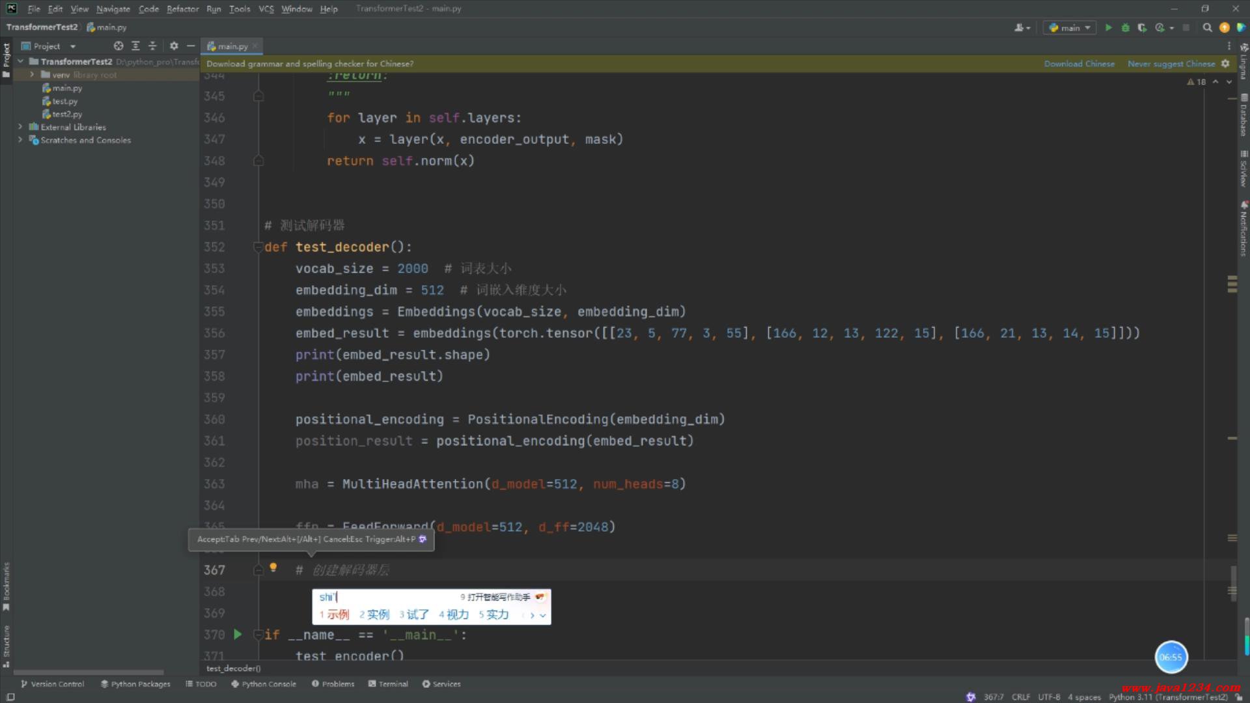Click the Debug bug icon
Viewport: 1250px width, 703px height.
pos(1125,27)
